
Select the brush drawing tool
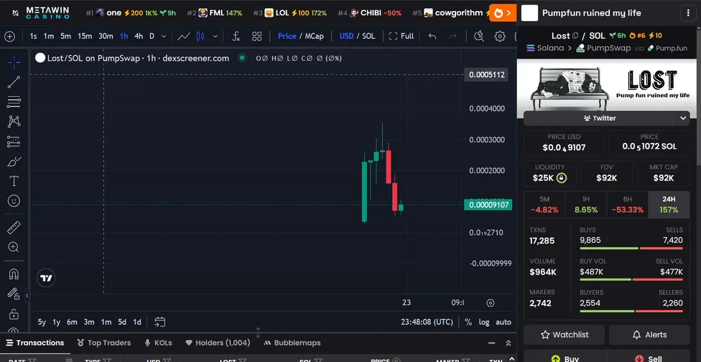pyautogui.click(x=14, y=161)
